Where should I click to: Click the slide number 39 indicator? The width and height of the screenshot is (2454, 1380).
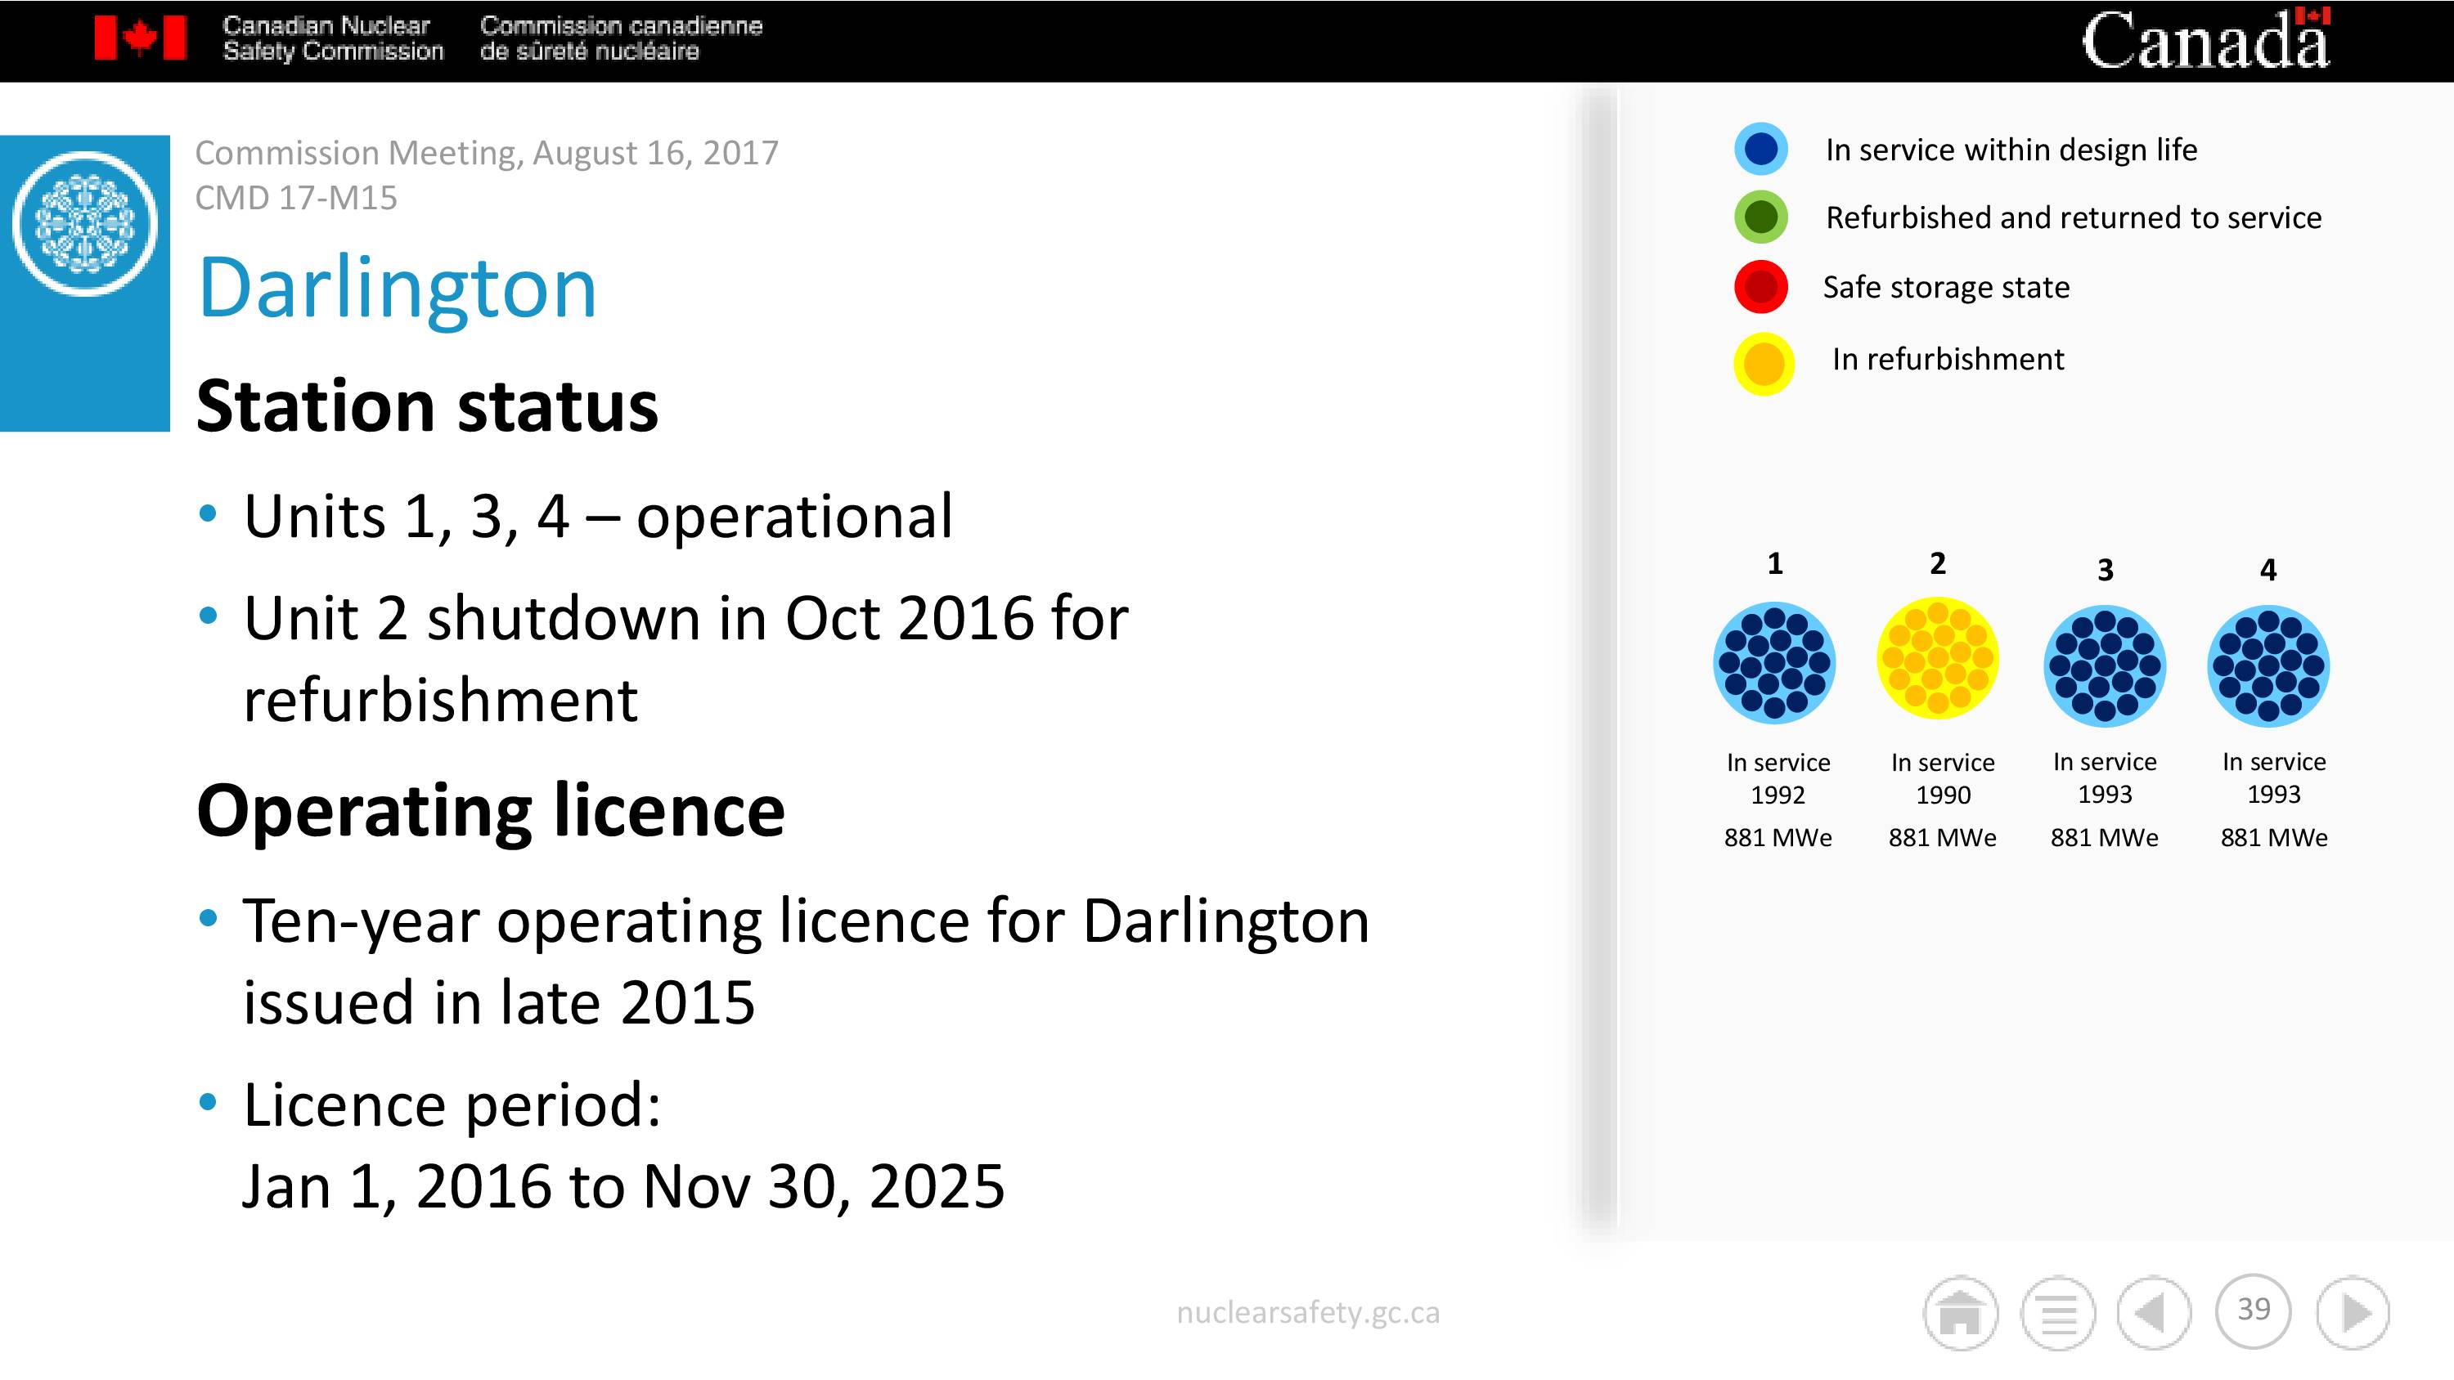2254,1311
